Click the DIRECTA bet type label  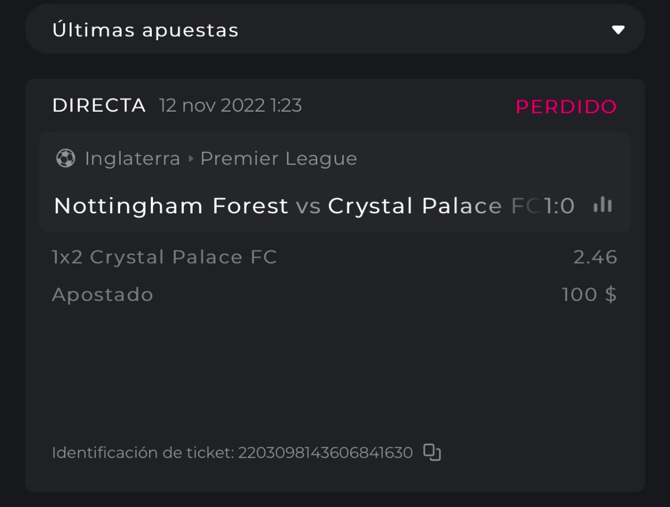pyautogui.click(x=99, y=105)
